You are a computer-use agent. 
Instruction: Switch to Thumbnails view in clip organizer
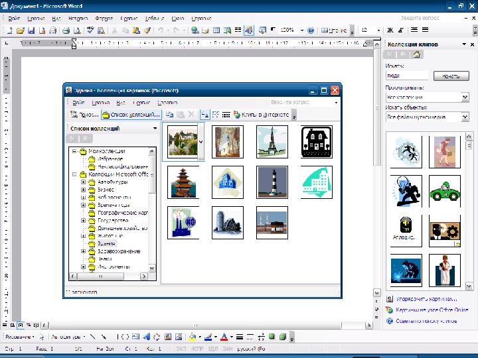pyautogui.click(x=205, y=115)
